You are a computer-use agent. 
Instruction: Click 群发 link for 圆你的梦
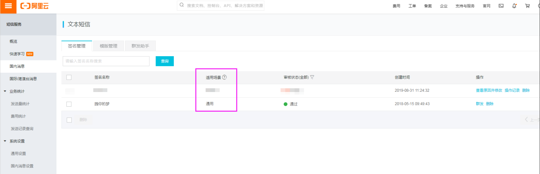[479, 104]
